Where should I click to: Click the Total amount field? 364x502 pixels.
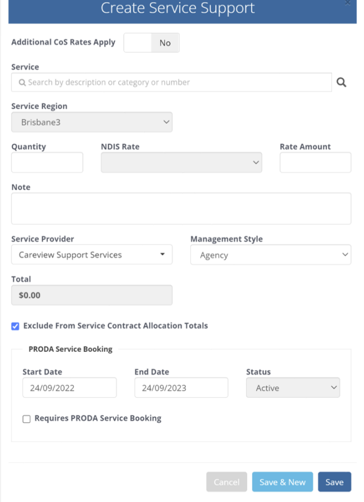tap(92, 295)
